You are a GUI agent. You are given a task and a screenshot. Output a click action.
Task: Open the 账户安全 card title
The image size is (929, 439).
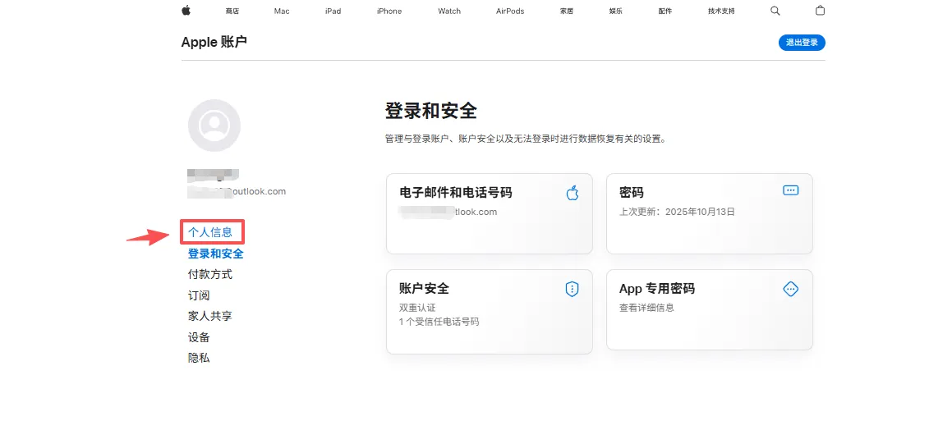424,289
